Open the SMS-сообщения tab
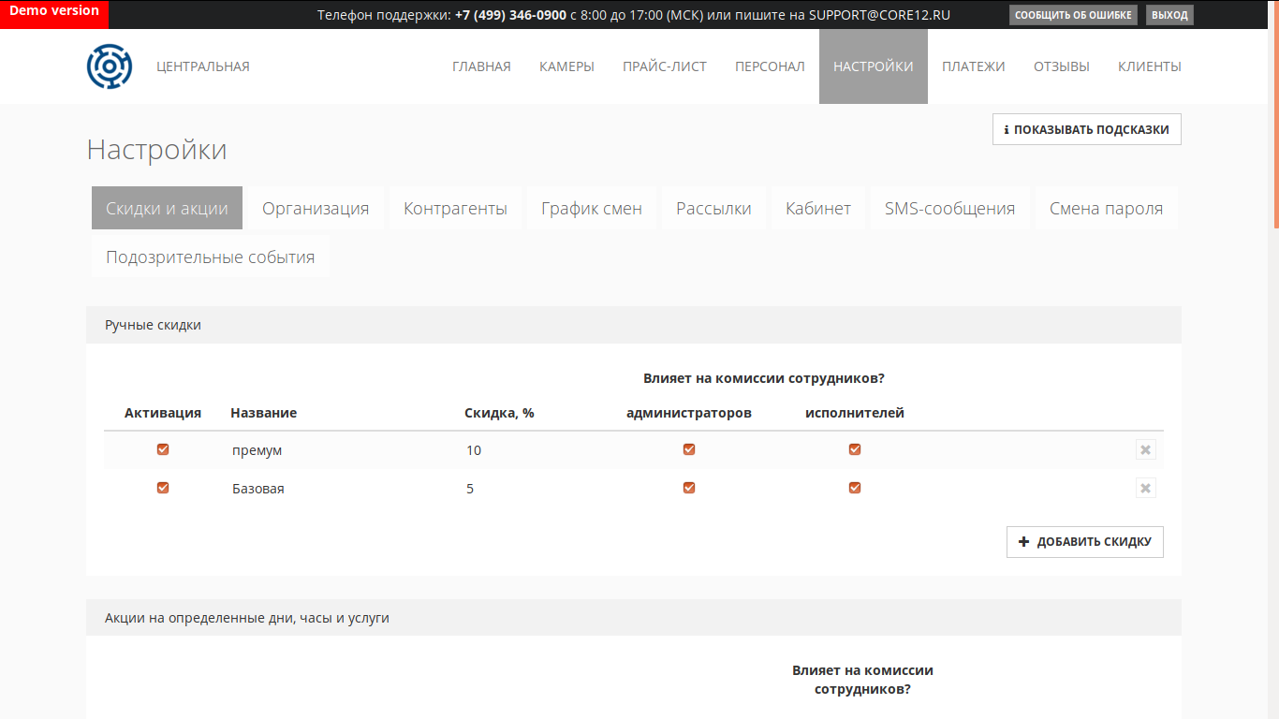1279x719 pixels. (x=950, y=208)
